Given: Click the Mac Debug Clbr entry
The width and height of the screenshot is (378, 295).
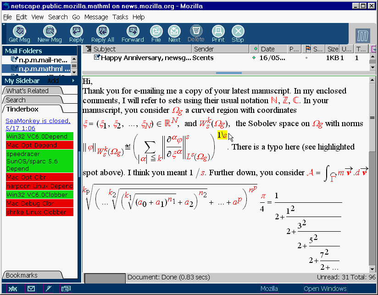Looking at the screenshot, I should (x=39, y=203).
